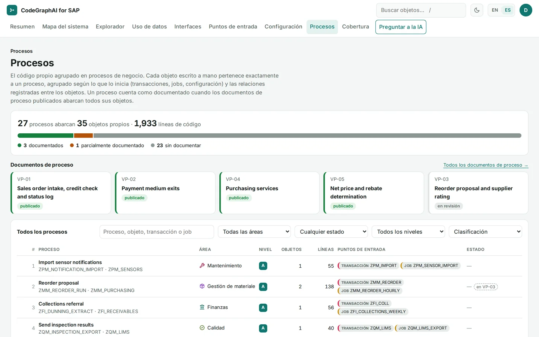Click level A badge for Send inspection results
This screenshot has height=337, width=539.
tap(263, 328)
